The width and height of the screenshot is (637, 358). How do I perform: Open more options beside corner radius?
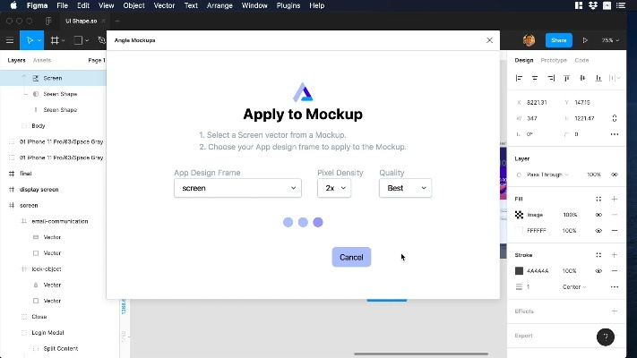pos(615,134)
